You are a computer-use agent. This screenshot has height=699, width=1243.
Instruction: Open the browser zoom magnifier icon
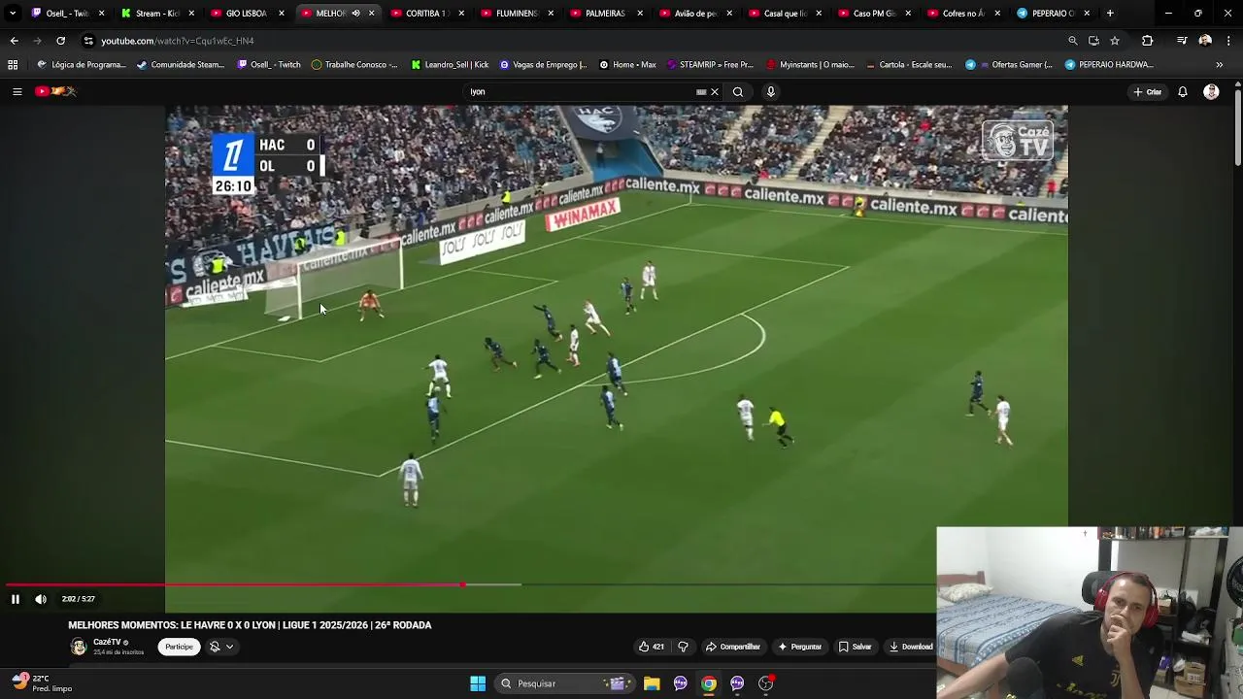(x=1072, y=41)
